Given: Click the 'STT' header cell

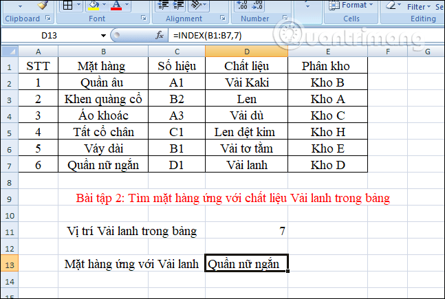Looking at the screenshot, I should (x=38, y=66).
